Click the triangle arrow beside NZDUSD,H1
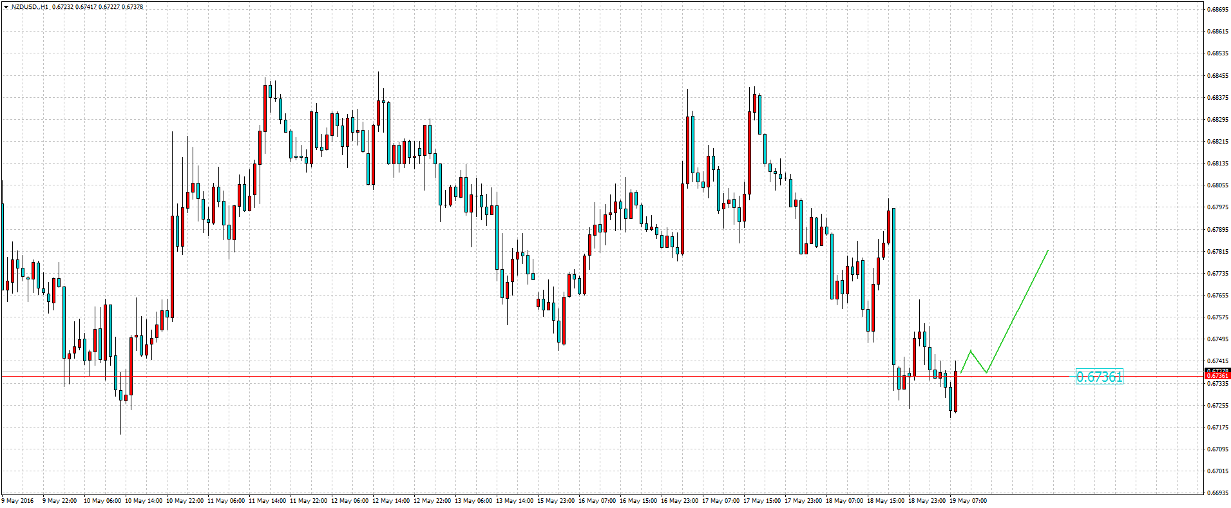The height and width of the screenshot is (508, 1231). point(6,7)
